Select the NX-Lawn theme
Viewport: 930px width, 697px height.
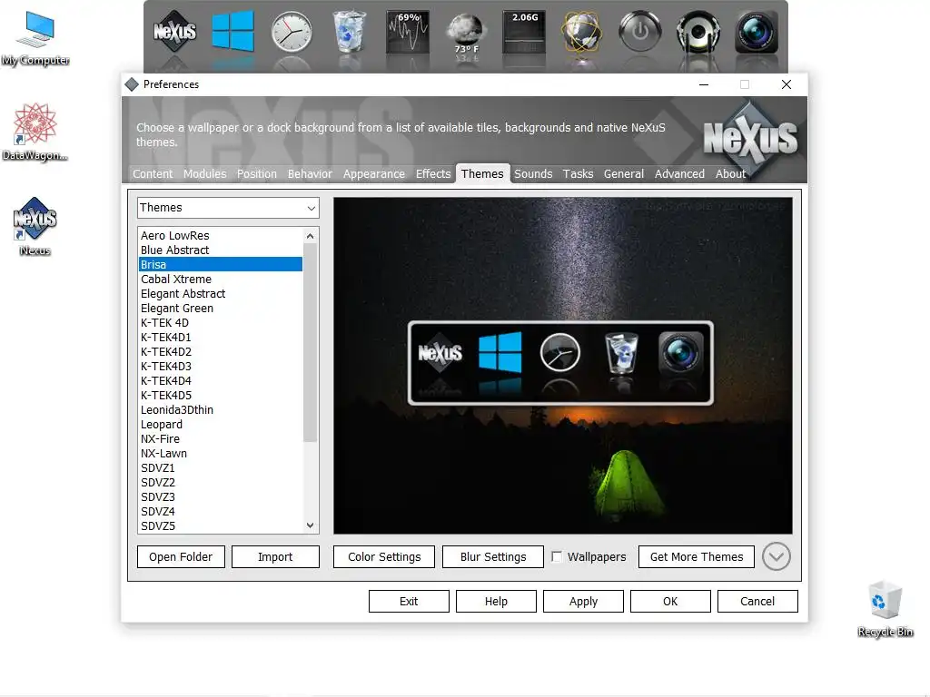[x=220, y=454]
